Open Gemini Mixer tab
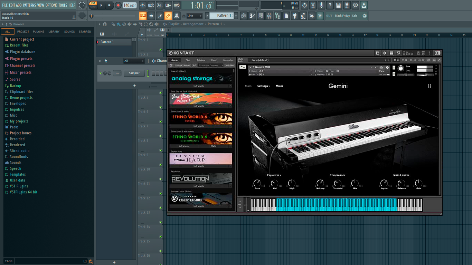The width and height of the screenshot is (472, 265). tap(279, 86)
